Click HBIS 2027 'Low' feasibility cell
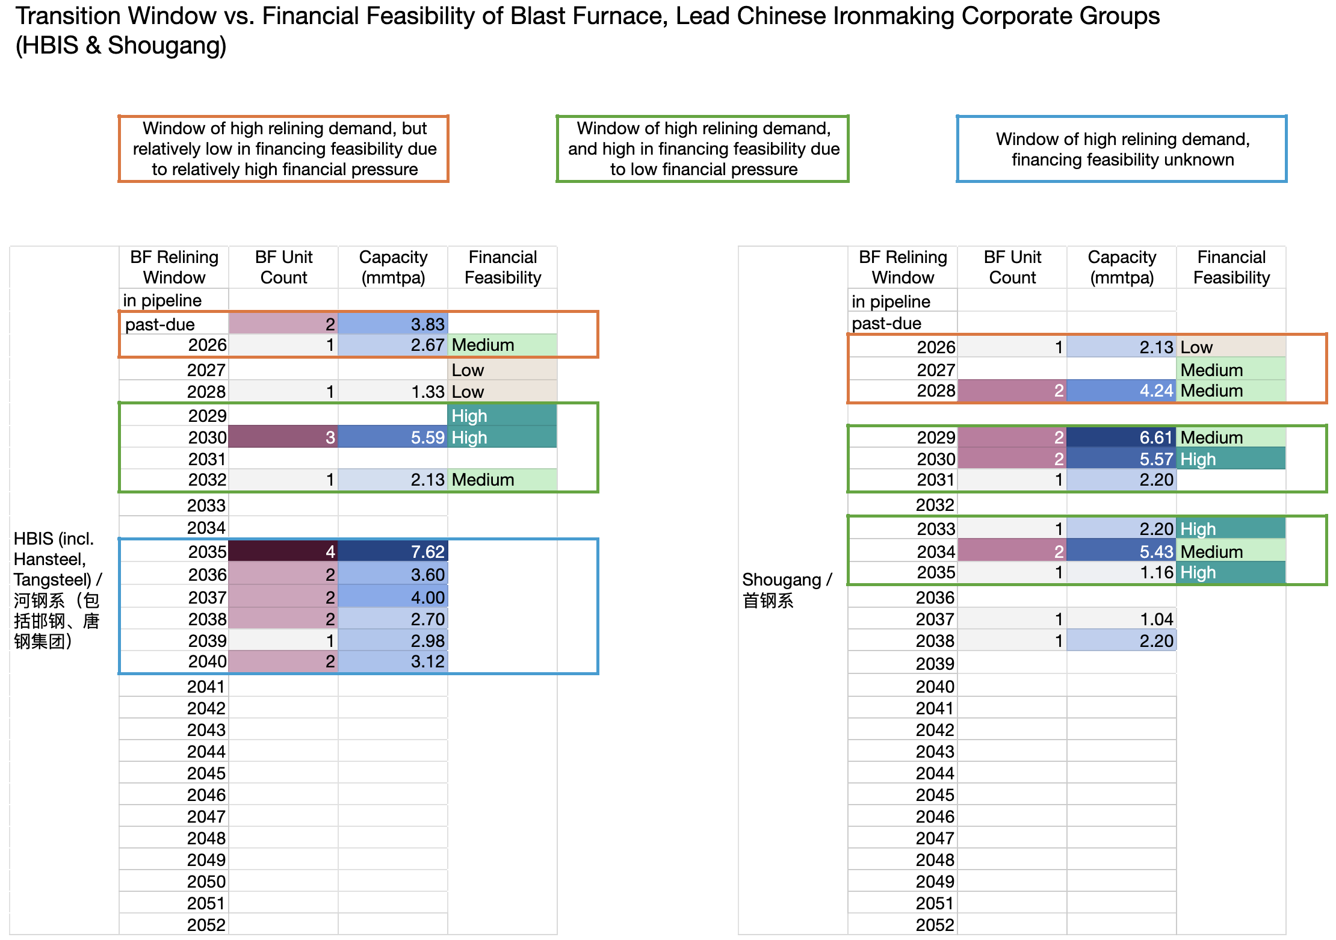Screen dimensions: 1336x940 coord(503,370)
